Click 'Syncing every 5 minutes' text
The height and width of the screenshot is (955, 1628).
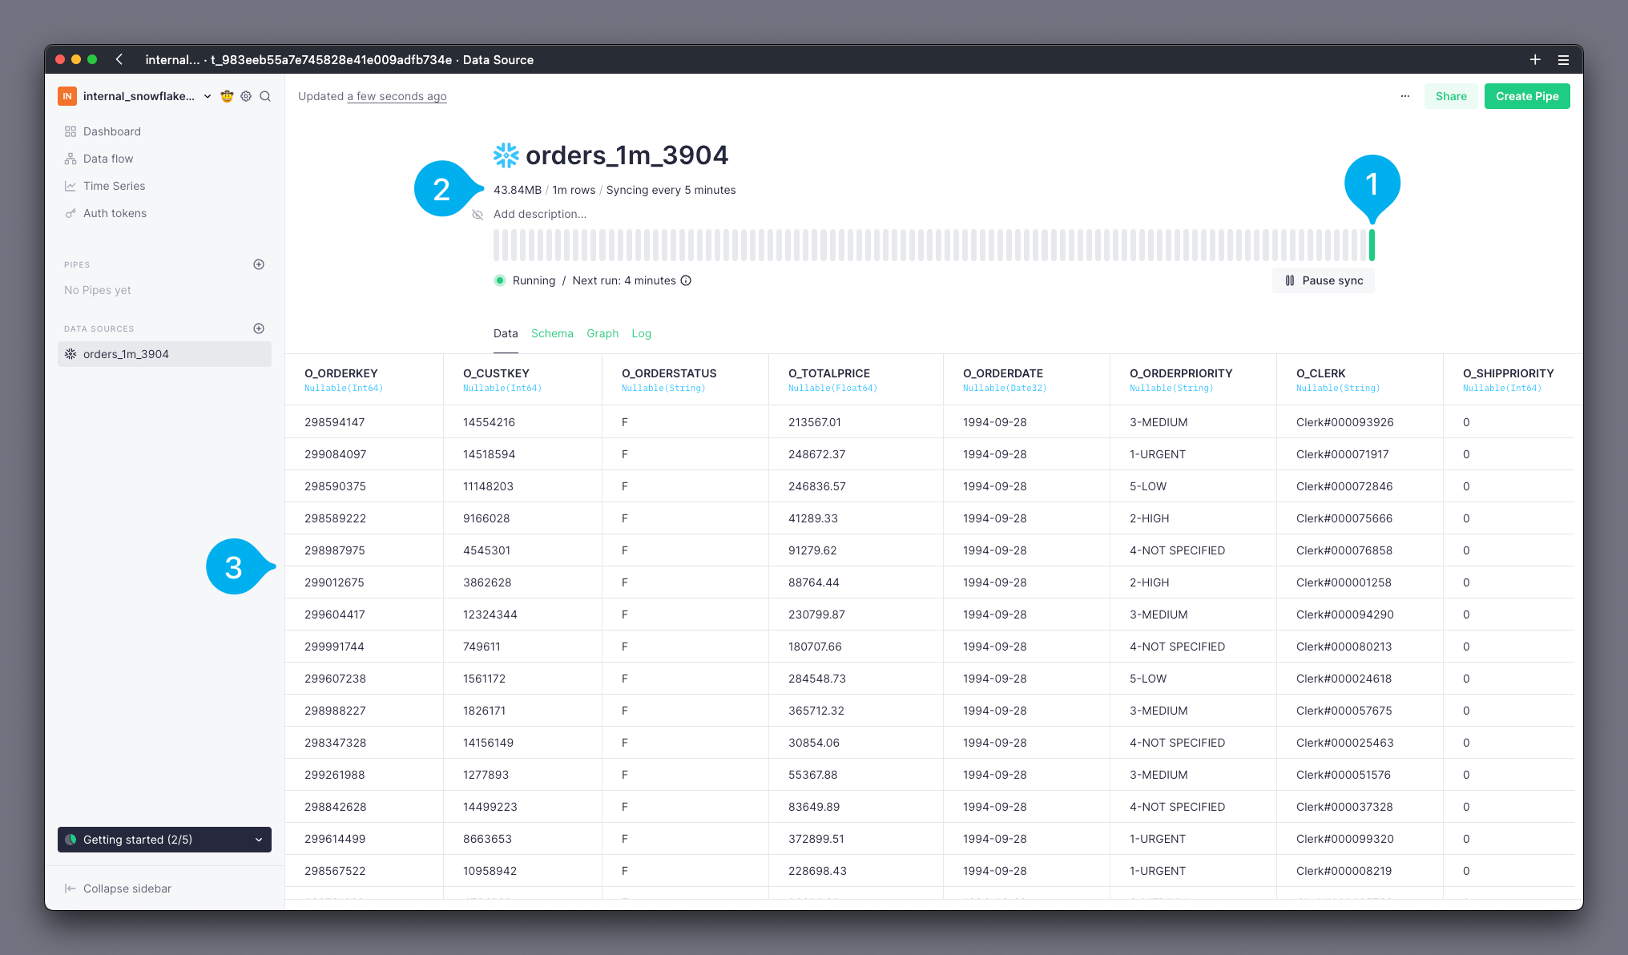click(671, 190)
